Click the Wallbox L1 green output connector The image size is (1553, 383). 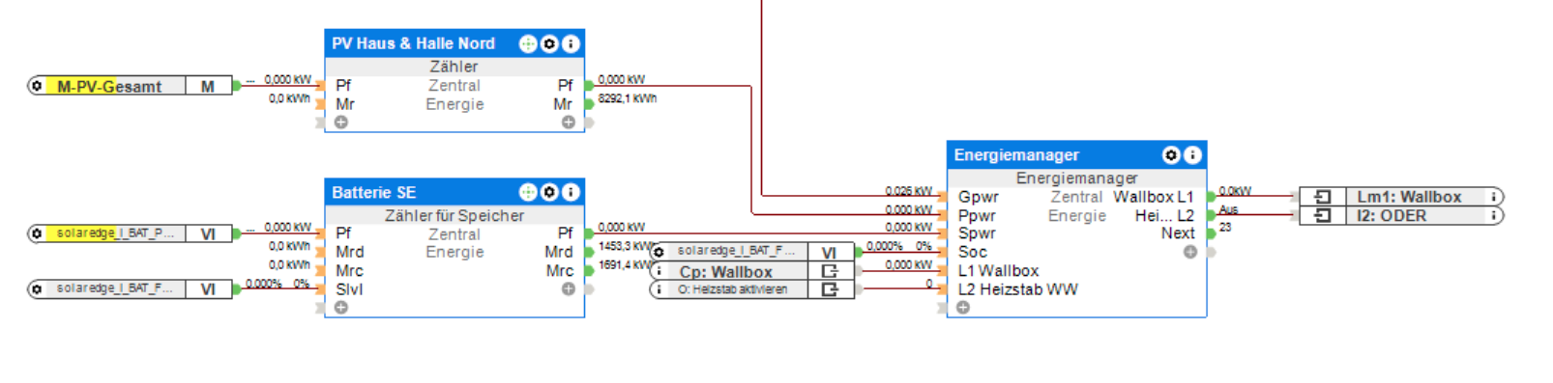[x=1211, y=197]
